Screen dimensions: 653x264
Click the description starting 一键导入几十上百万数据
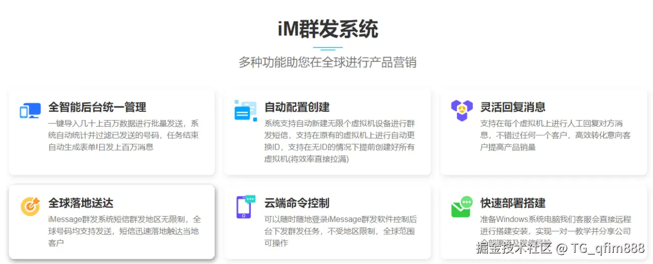(x=124, y=135)
